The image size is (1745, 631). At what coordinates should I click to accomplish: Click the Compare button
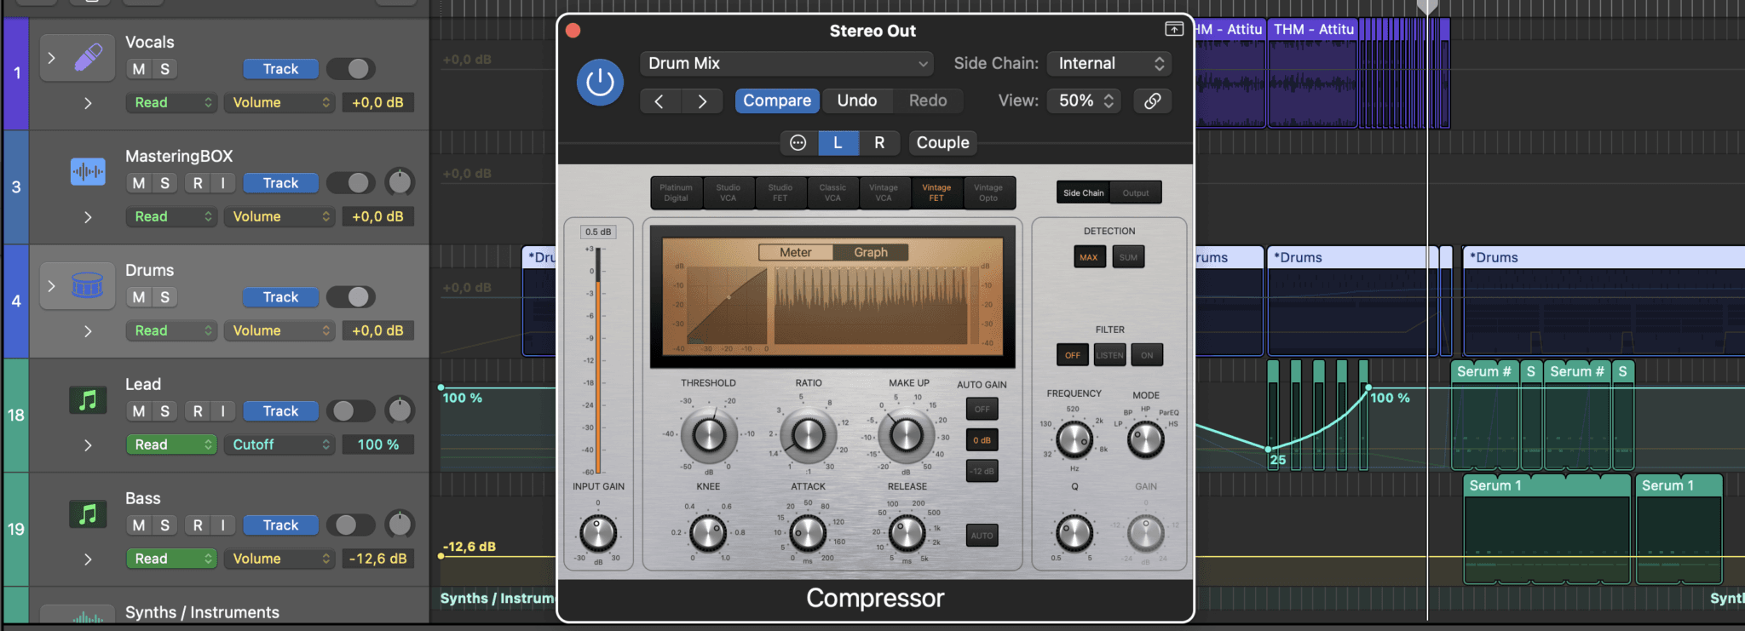click(776, 100)
